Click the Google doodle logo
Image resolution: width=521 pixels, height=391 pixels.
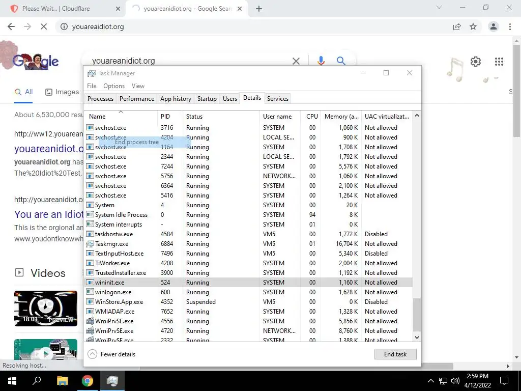pyautogui.click(x=35, y=61)
